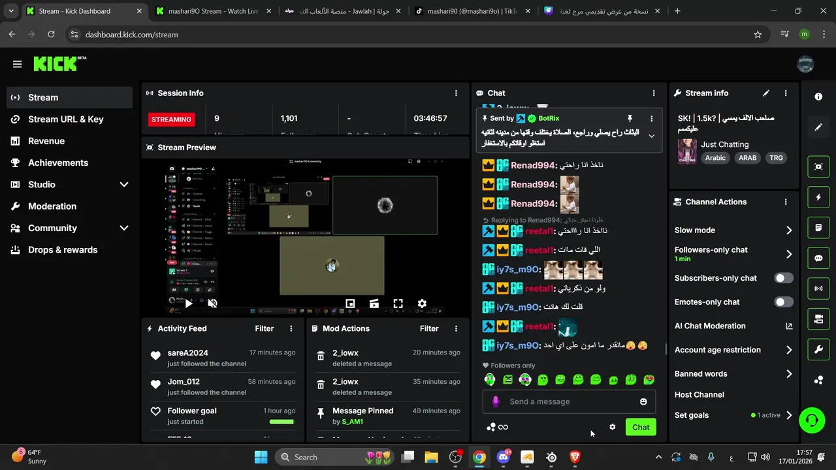Open the Host Channel action

[699, 395]
